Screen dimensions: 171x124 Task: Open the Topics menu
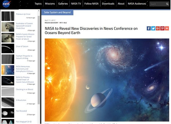38,4
